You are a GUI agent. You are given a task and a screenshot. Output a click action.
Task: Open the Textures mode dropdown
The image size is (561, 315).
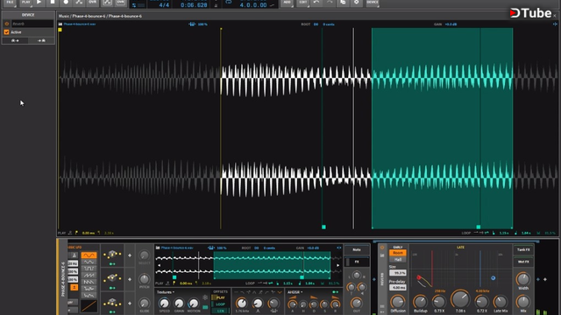[166, 292]
